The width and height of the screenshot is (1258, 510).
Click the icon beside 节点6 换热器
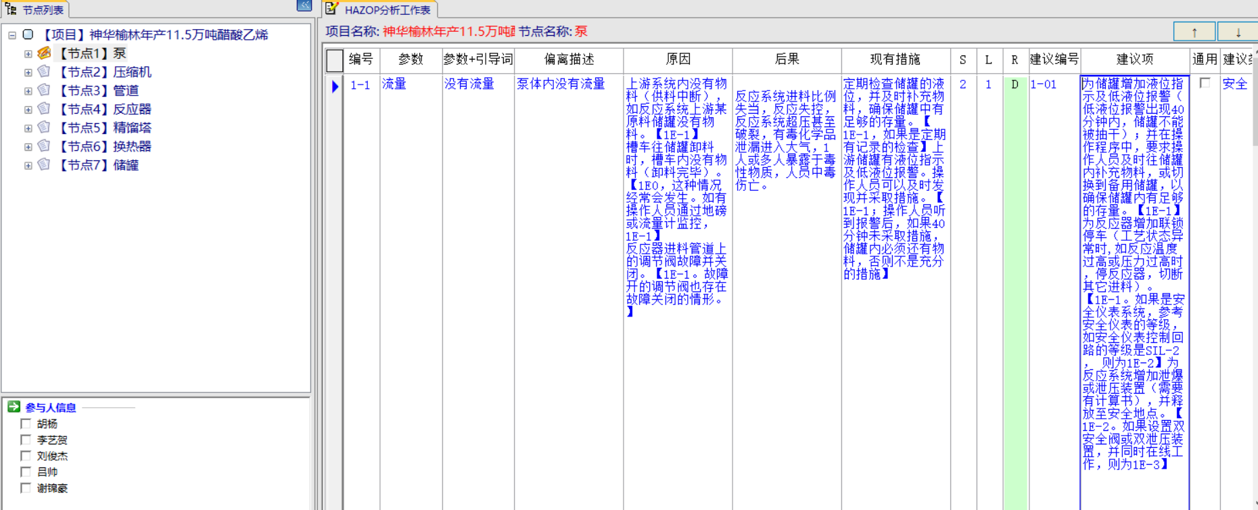(x=45, y=146)
